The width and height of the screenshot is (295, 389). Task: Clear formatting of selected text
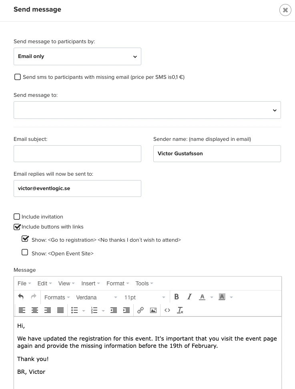(180, 310)
